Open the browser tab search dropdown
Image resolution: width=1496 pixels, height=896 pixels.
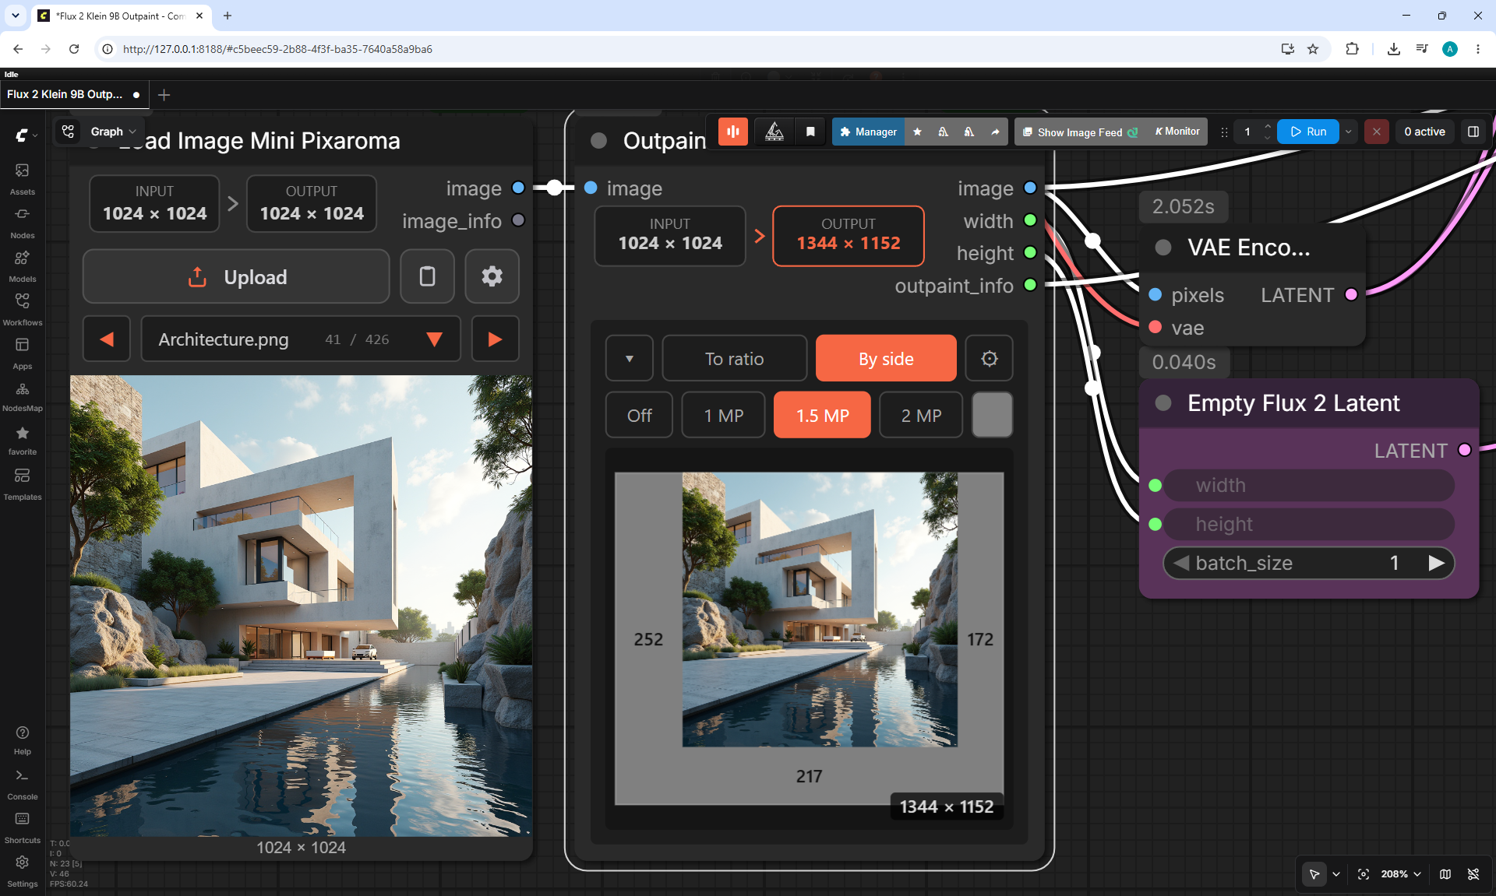point(16,16)
